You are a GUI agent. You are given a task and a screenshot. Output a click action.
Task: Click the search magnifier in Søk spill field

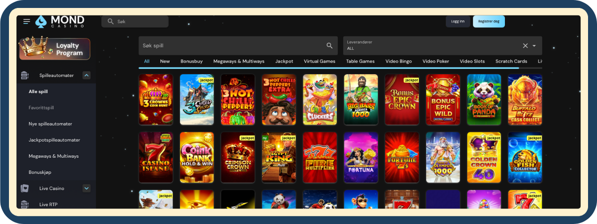[x=329, y=45]
